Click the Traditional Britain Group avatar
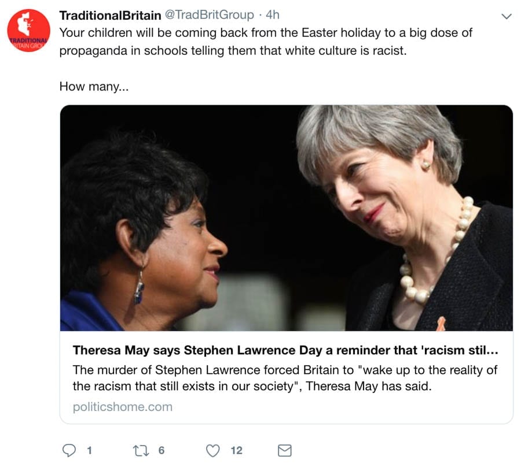 click(27, 31)
